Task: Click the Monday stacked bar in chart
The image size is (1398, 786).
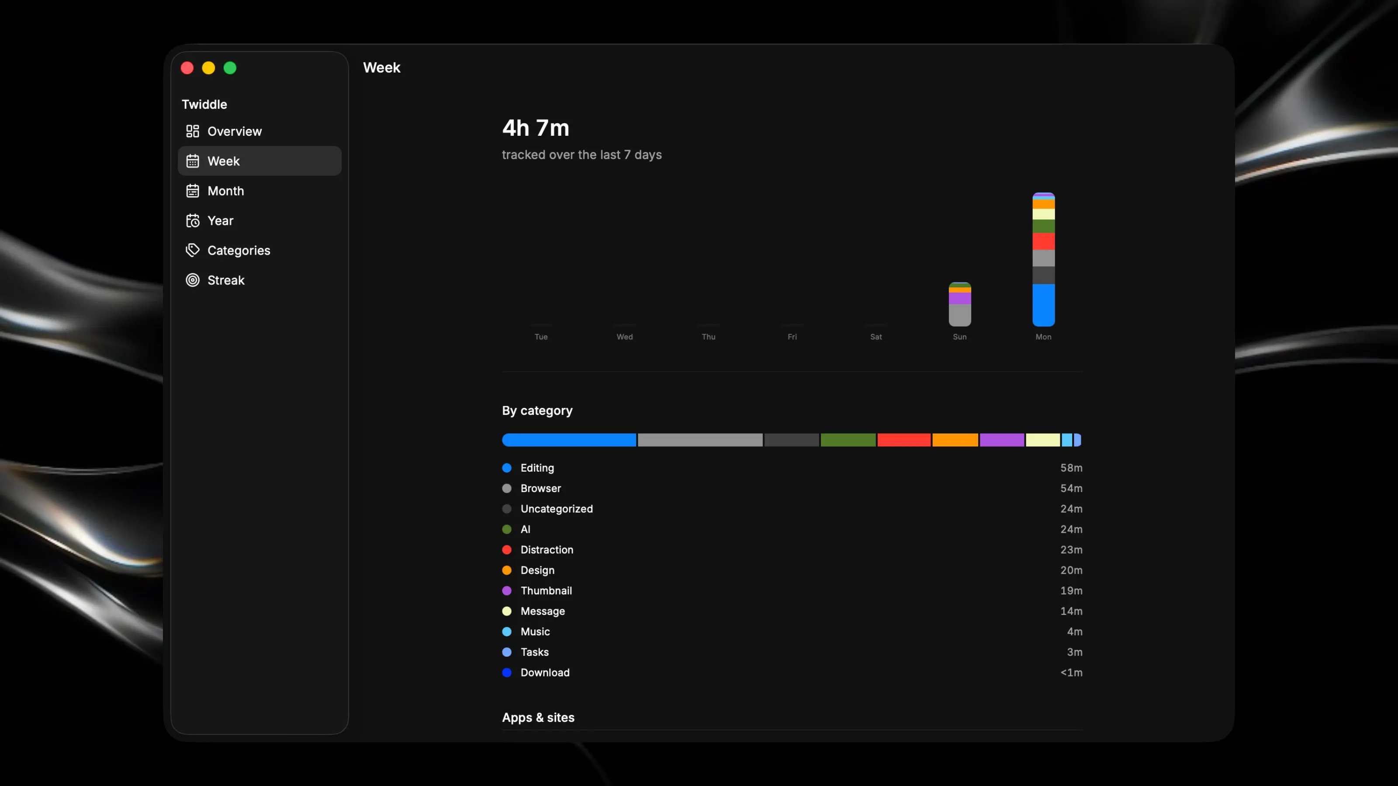Action: (x=1043, y=259)
